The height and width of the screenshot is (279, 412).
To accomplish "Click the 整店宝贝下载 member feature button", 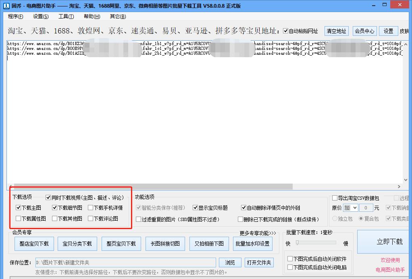I will coord(34,243).
